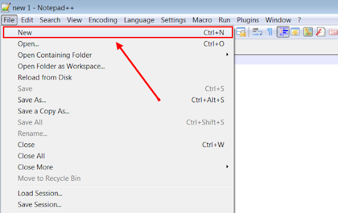This screenshot has width=338, height=213.
Task: Toggle the Document Map icon
Action: click(x=308, y=32)
